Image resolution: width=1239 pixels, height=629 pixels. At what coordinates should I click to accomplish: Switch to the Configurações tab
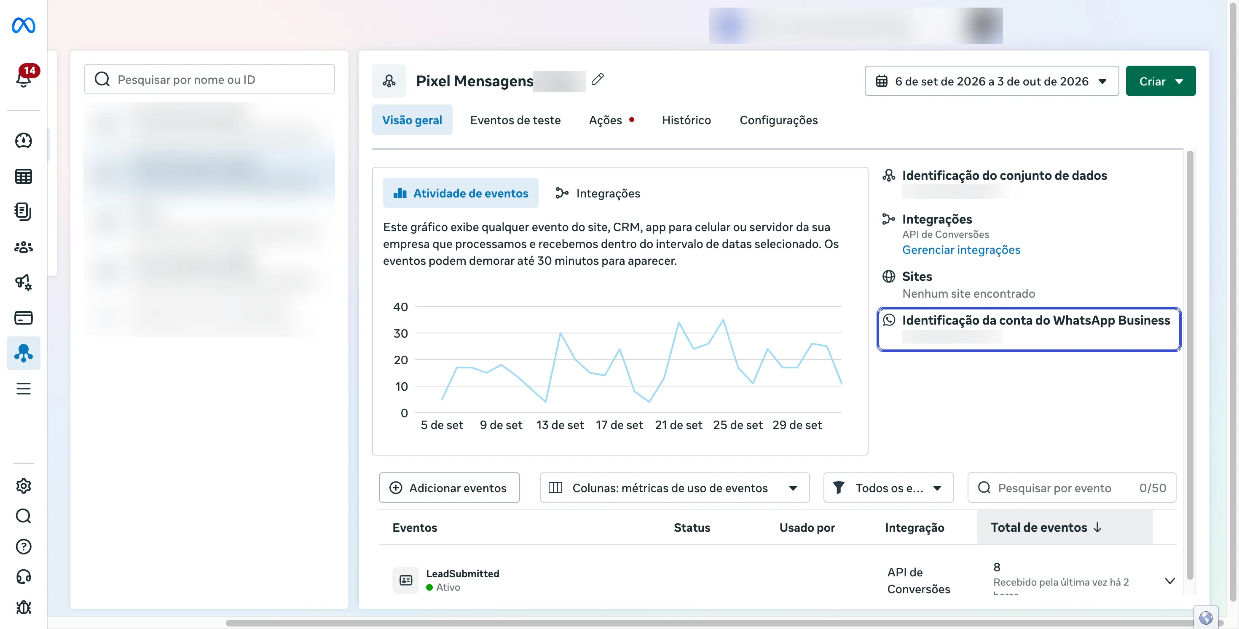pos(778,120)
